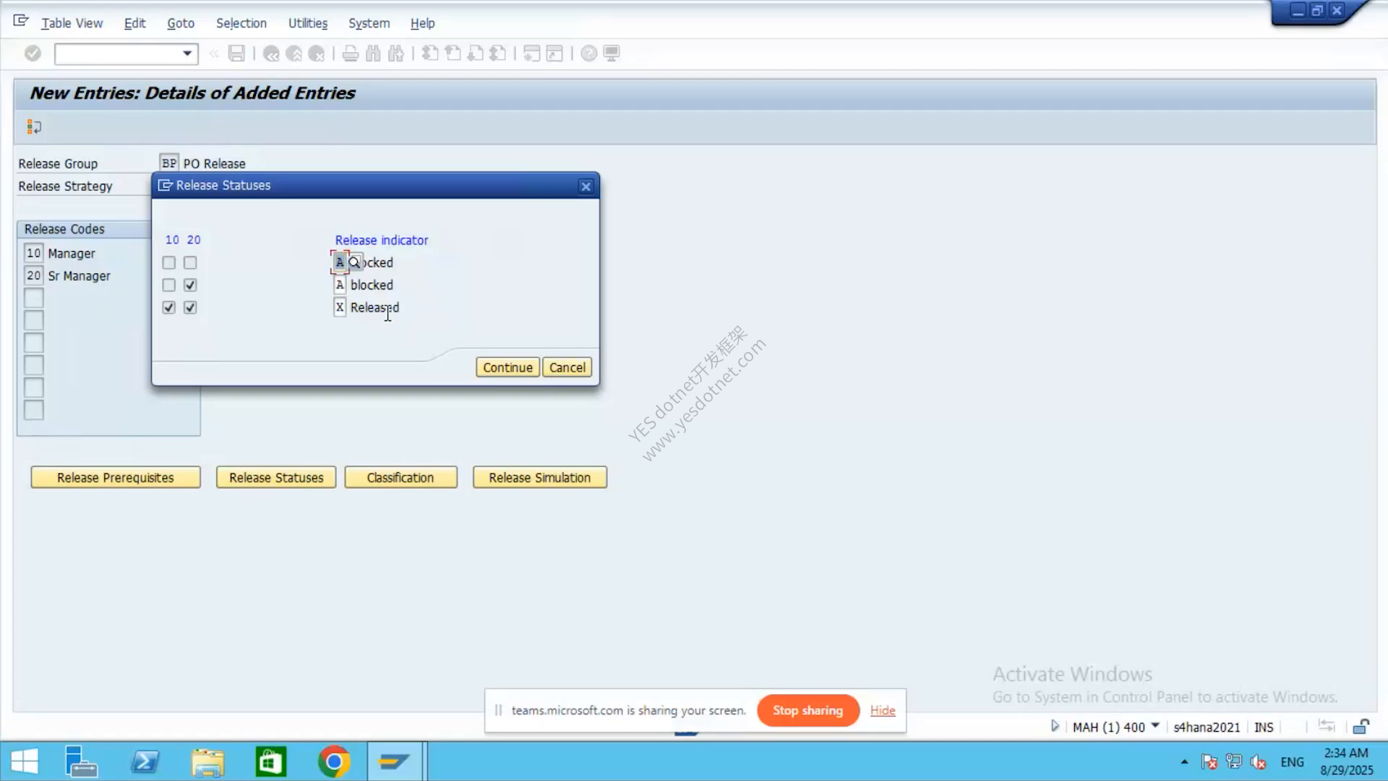Click the Release Simulation button
Image resolution: width=1388 pixels, height=781 pixels.
(x=540, y=477)
